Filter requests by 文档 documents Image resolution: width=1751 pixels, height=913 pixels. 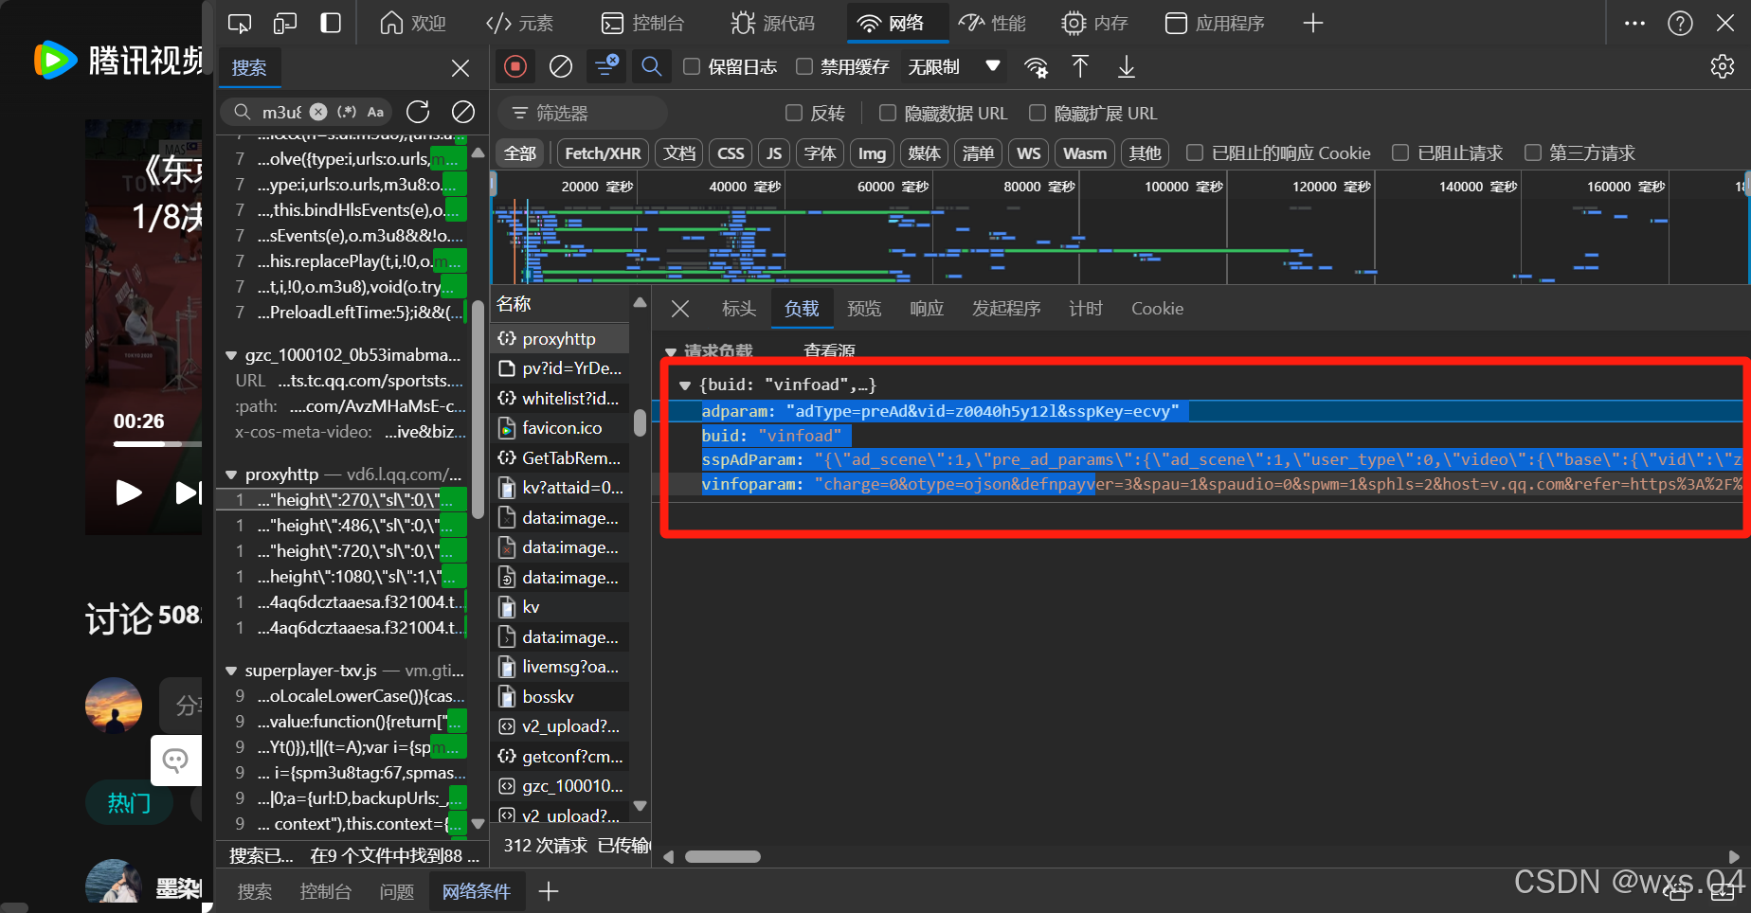[679, 152]
